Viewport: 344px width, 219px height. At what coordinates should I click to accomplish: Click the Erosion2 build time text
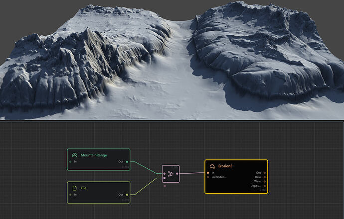click(263, 190)
